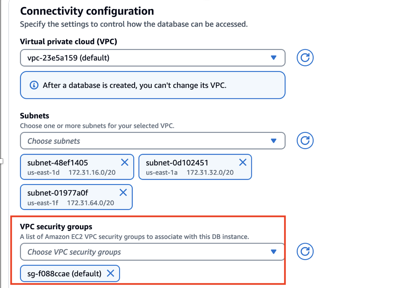Click the VPC security groups heading

[56, 226]
